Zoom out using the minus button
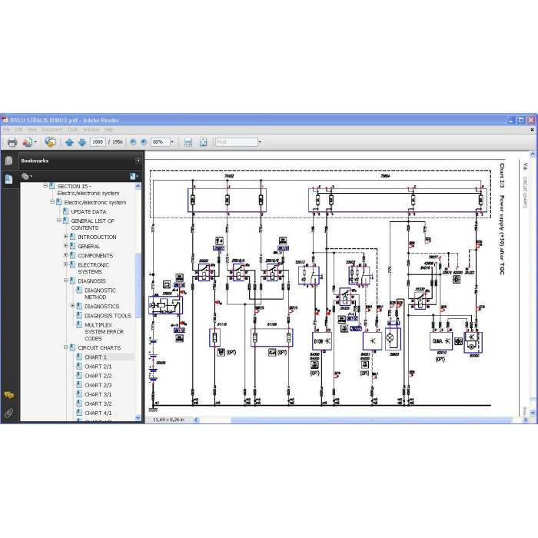 pos(133,142)
